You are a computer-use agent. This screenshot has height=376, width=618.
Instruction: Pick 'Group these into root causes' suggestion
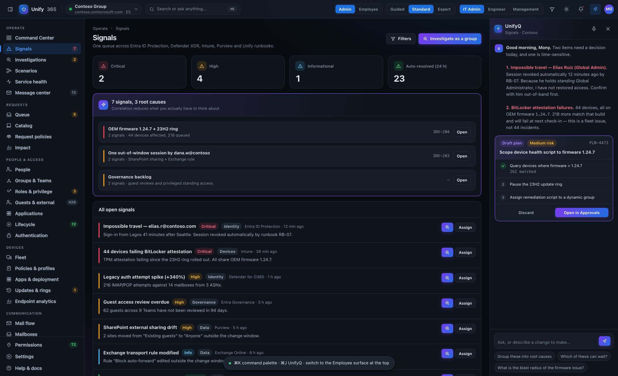(524, 356)
